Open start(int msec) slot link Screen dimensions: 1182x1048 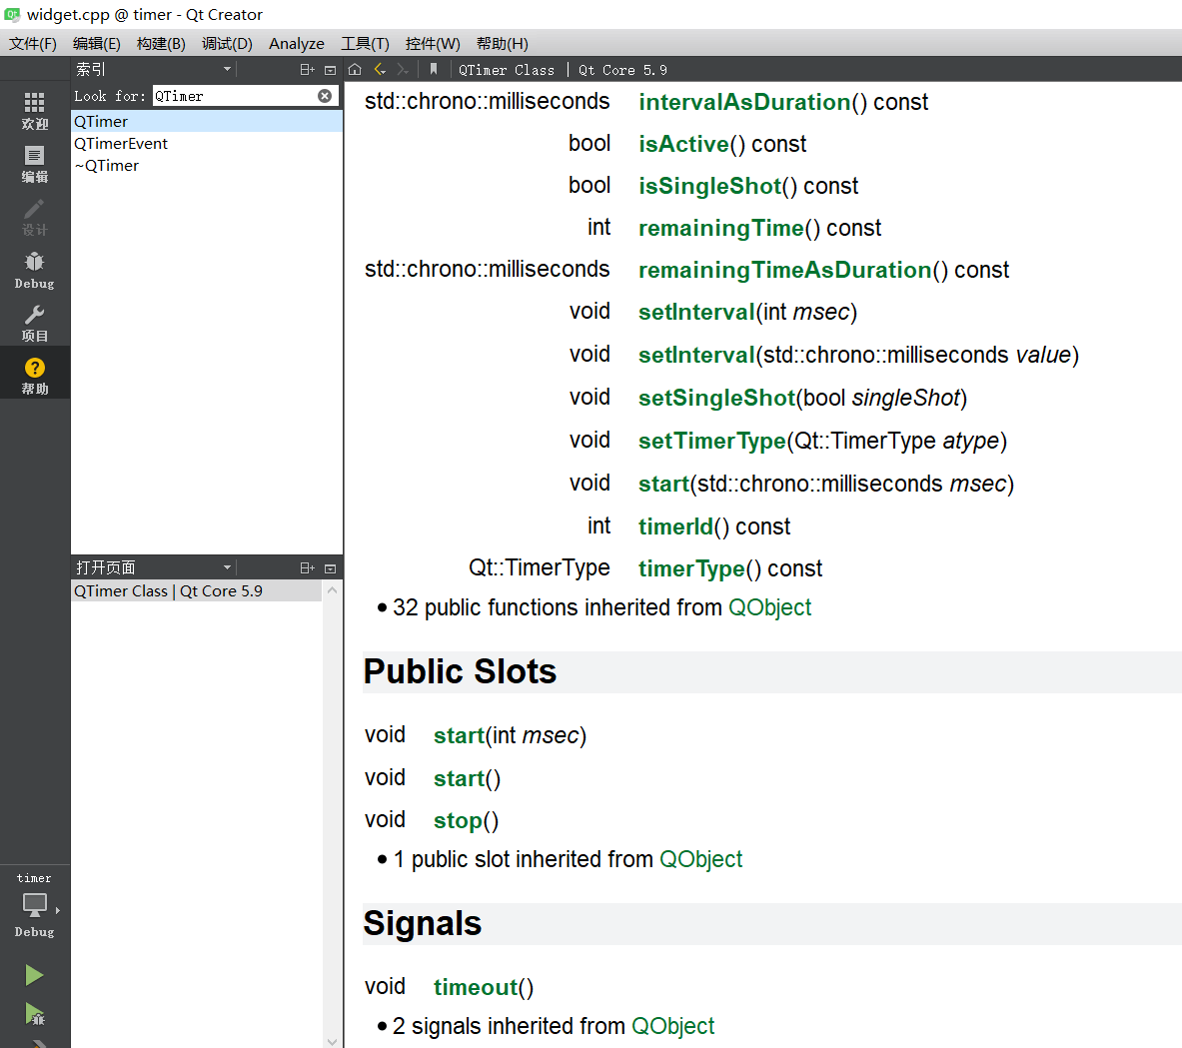click(x=459, y=736)
